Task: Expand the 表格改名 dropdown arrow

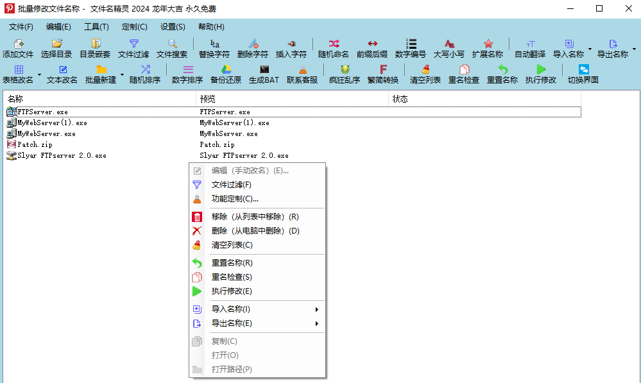Action: click(x=39, y=74)
